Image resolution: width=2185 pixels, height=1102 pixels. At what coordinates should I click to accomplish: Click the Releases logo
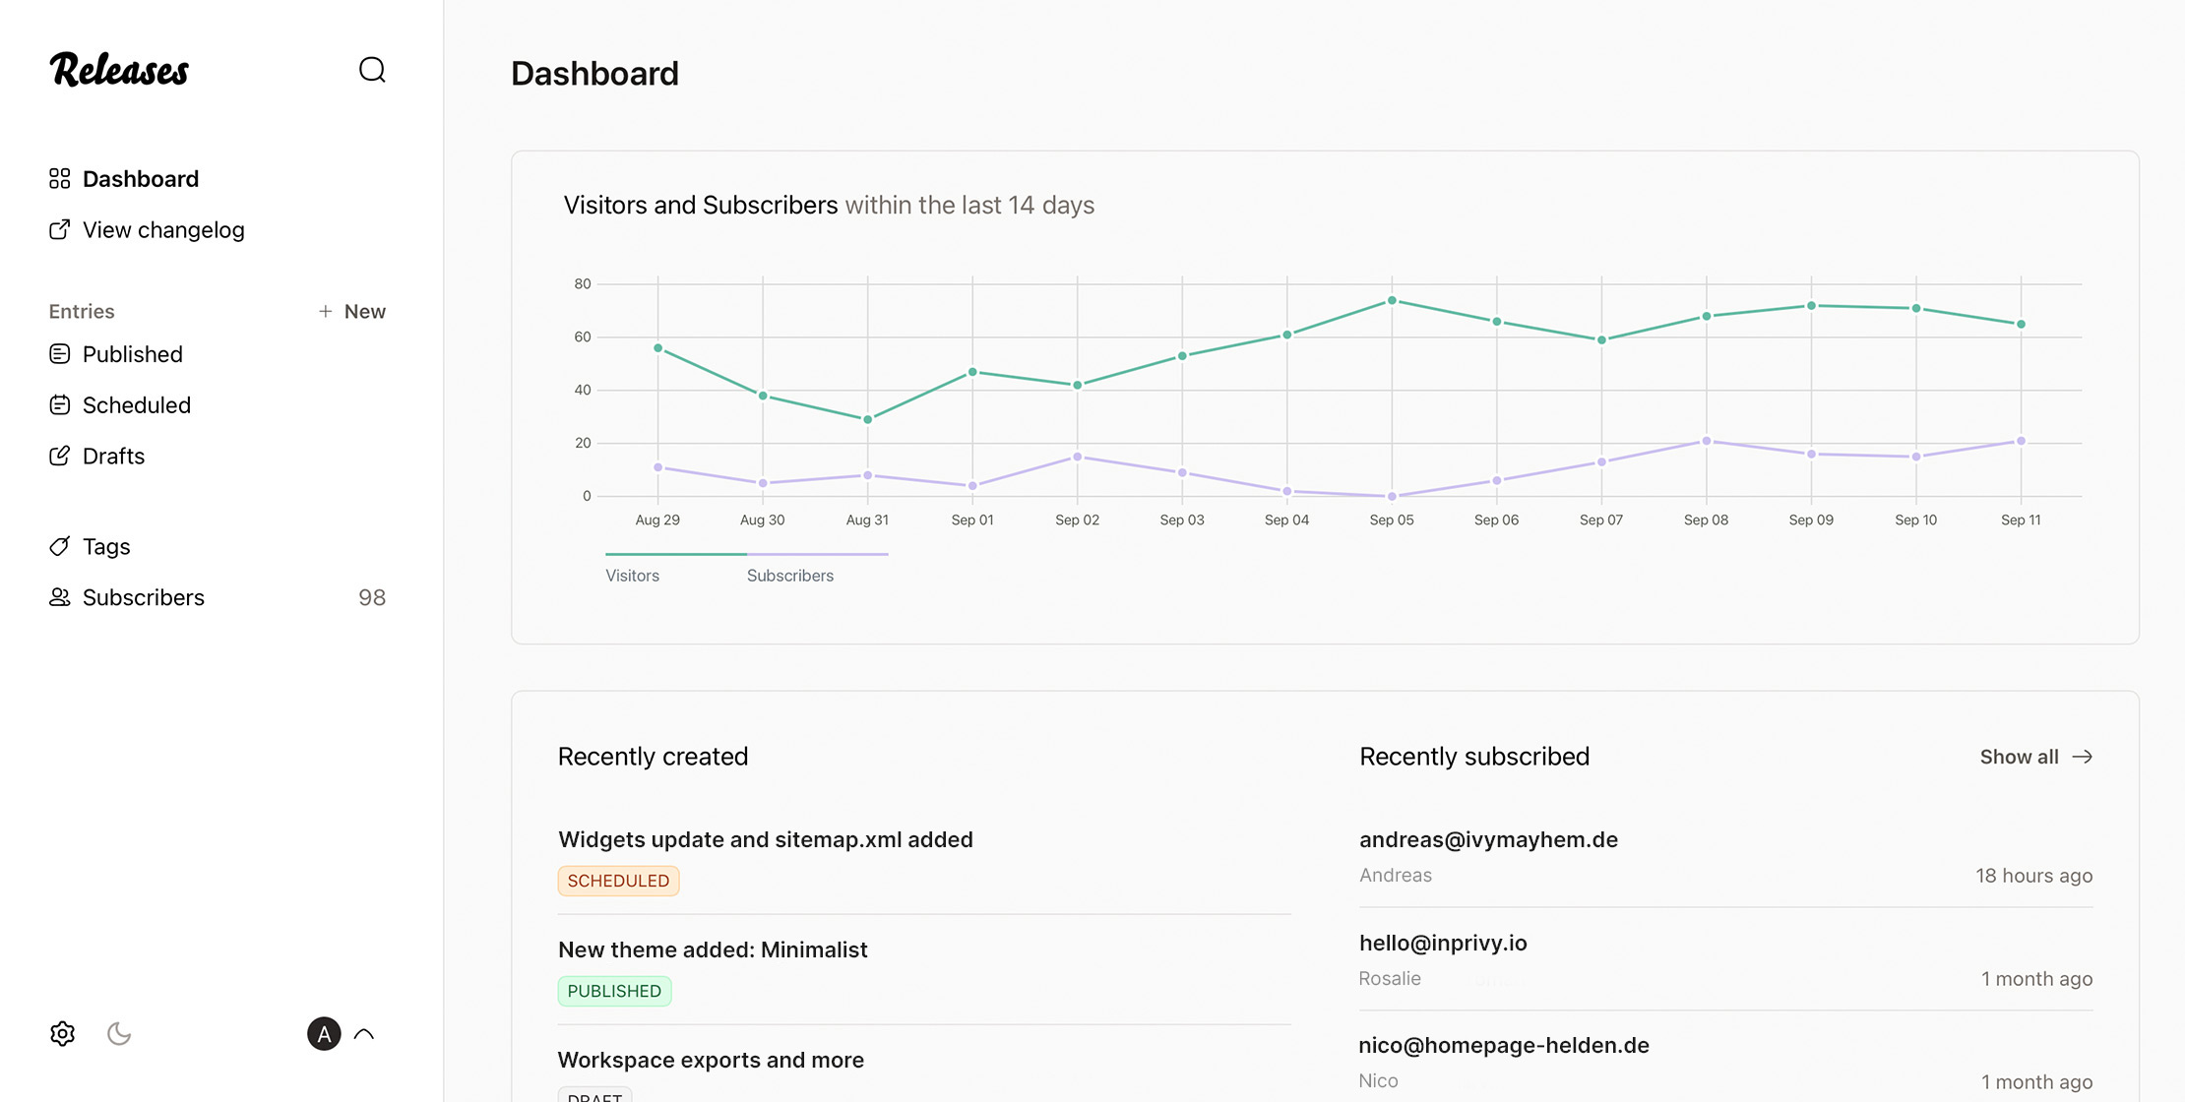pos(119,70)
